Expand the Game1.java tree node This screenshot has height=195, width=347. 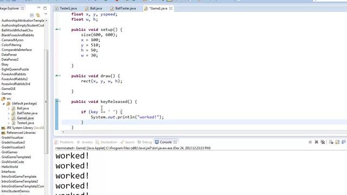(x=9, y=118)
